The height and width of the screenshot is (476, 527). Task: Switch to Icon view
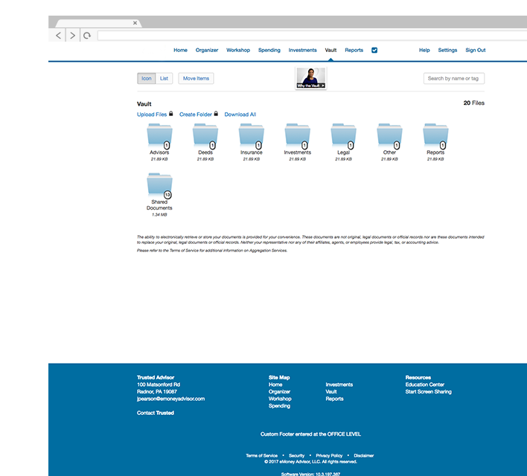[147, 78]
